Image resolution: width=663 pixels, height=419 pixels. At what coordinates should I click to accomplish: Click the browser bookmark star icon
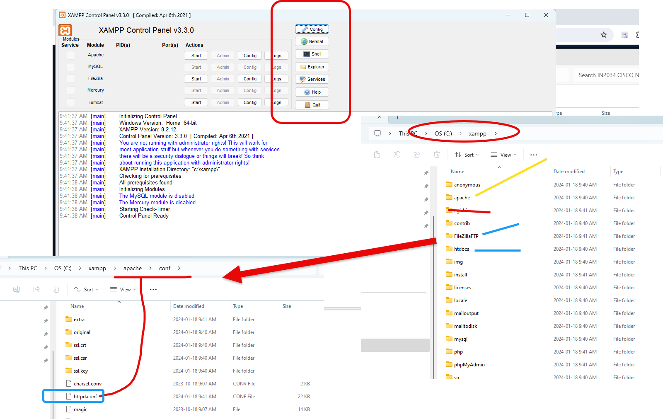(604, 35)
